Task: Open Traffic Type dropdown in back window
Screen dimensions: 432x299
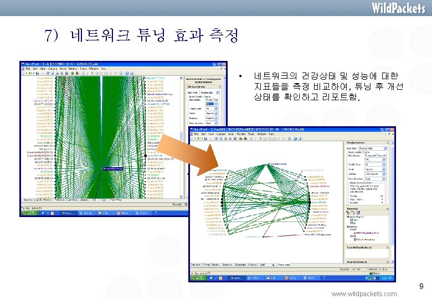Action: point(212,109)
